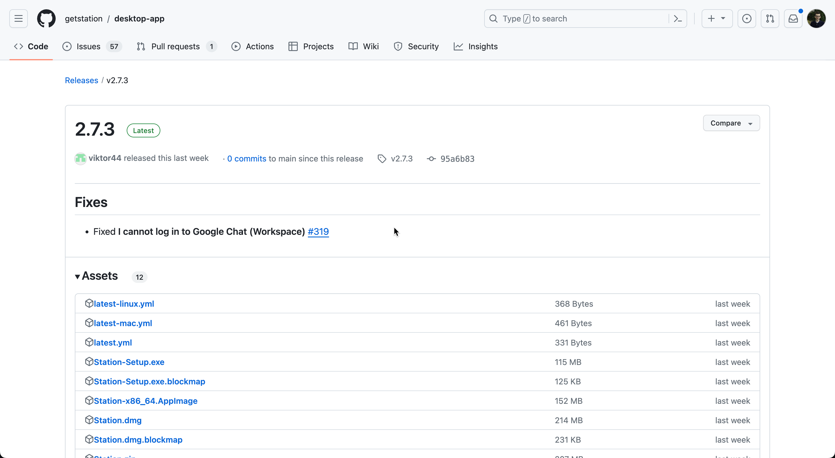Screen dimensions: 835x458
Task: Click the package icon beside latest.yml
Action: (x=89, y=342)
